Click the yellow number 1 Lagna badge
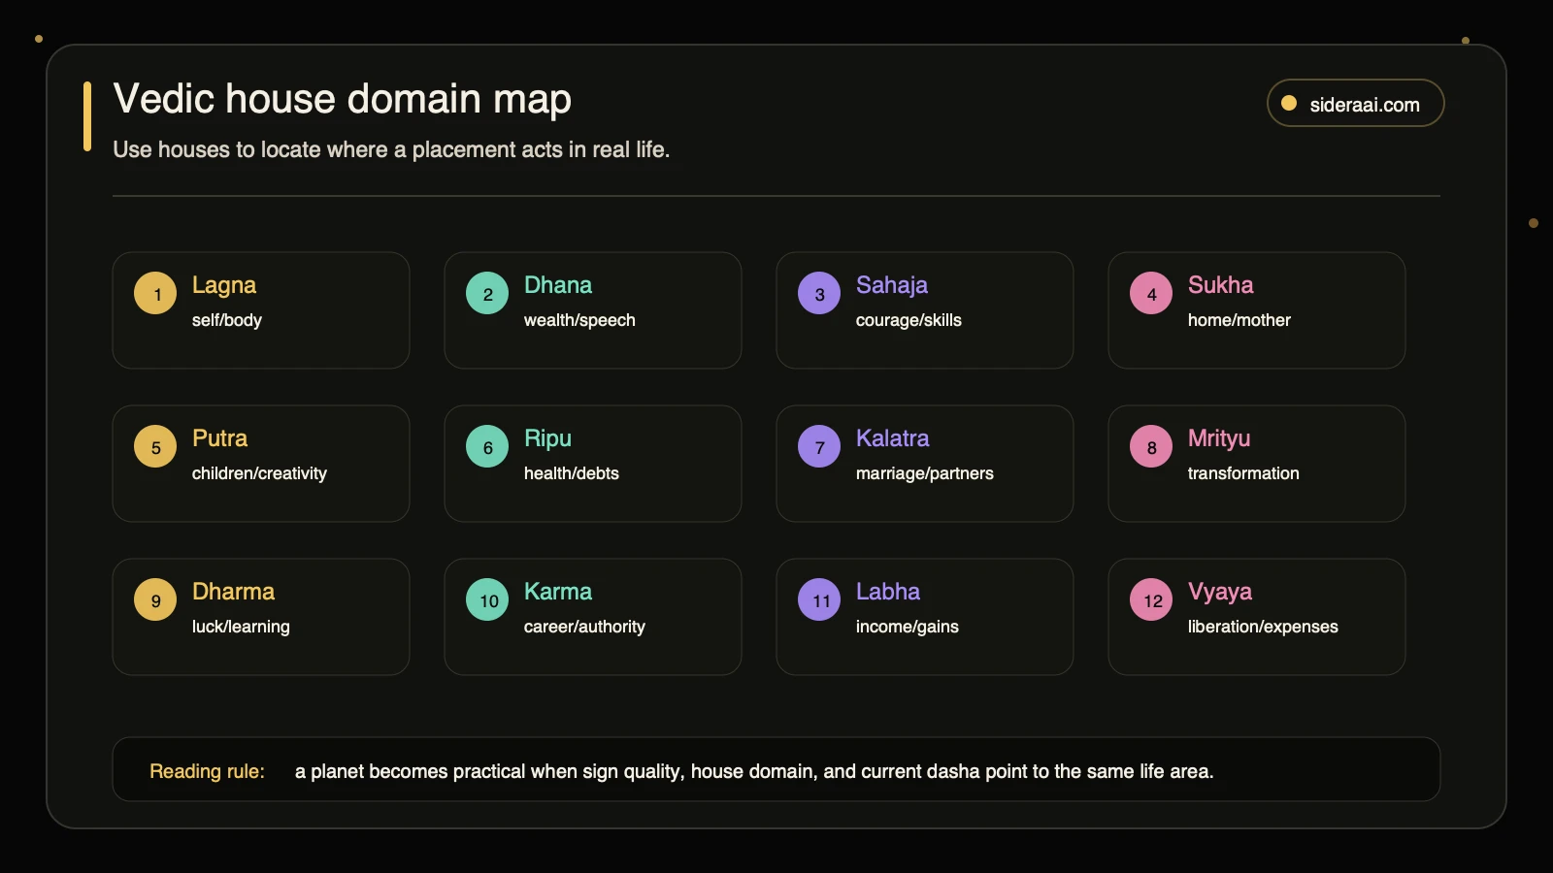 point(155,293)
